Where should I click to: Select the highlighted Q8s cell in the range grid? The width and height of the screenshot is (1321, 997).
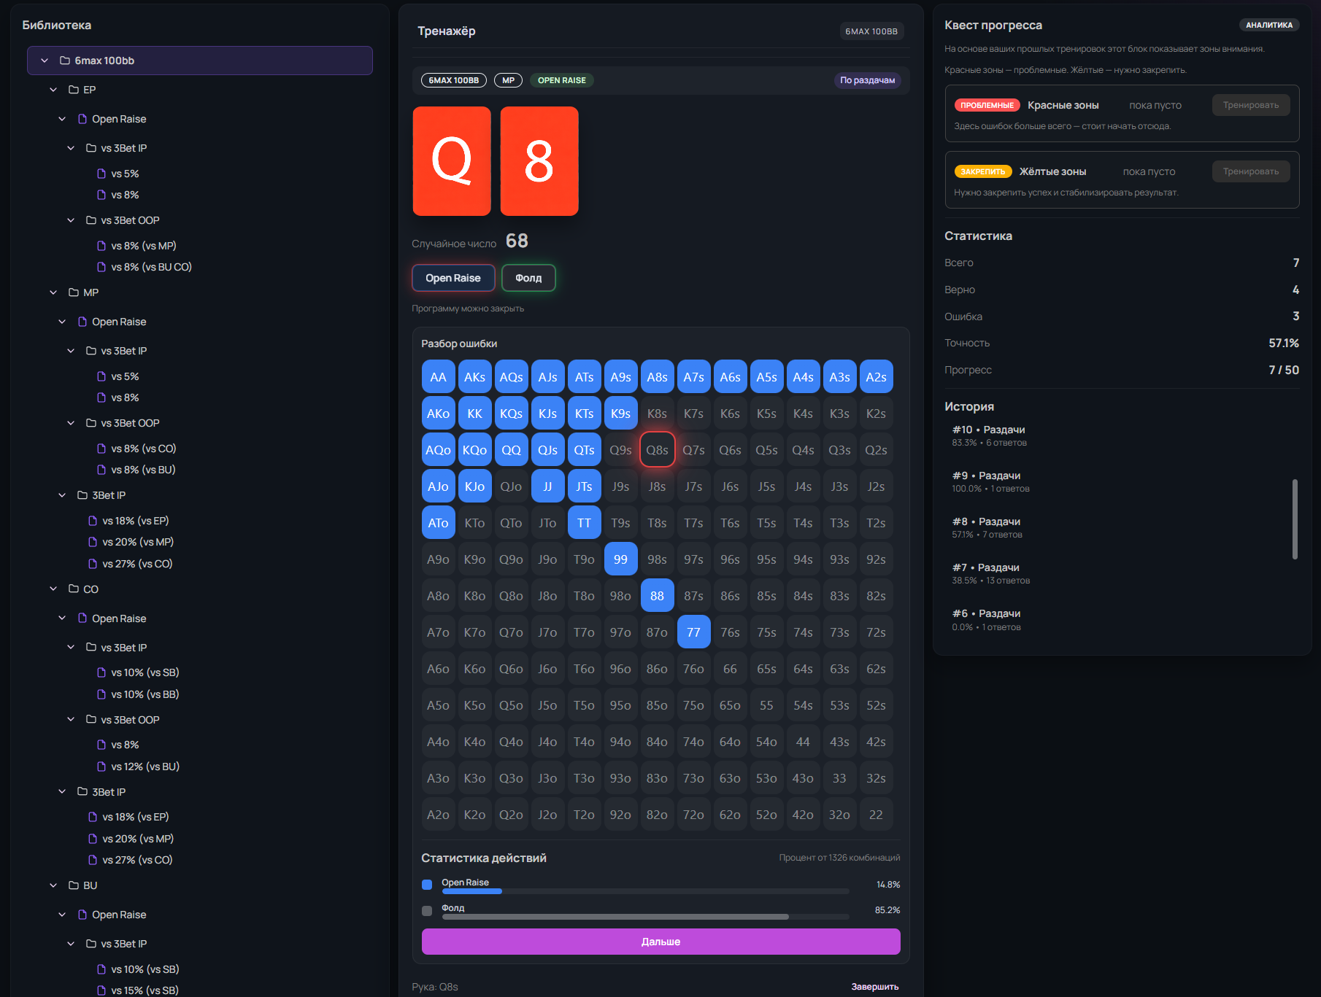pyautogui.click(x=657, y=450)
